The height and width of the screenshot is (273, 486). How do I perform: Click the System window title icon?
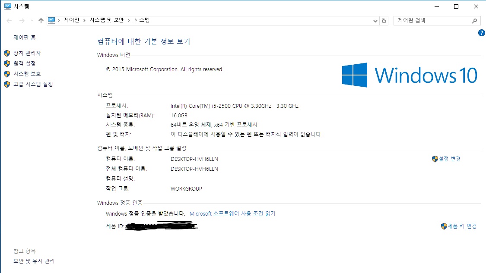pyautogui.click(x=8, y=6)
